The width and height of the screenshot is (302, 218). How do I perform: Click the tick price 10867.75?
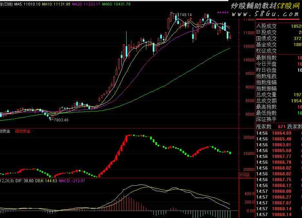(282, 180)
